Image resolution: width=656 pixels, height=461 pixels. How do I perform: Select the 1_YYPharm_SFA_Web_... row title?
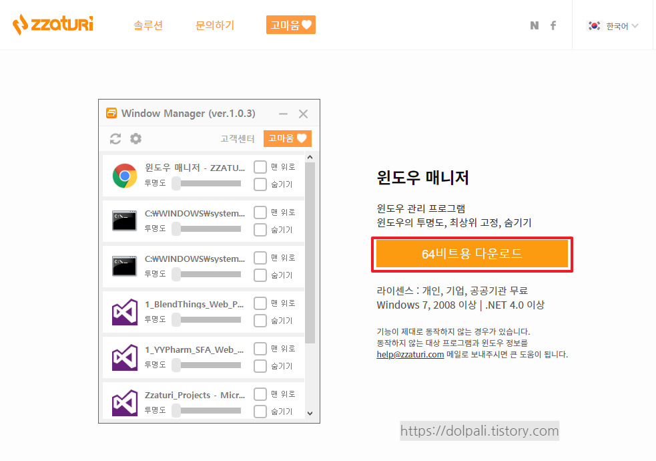click(194, 349)
